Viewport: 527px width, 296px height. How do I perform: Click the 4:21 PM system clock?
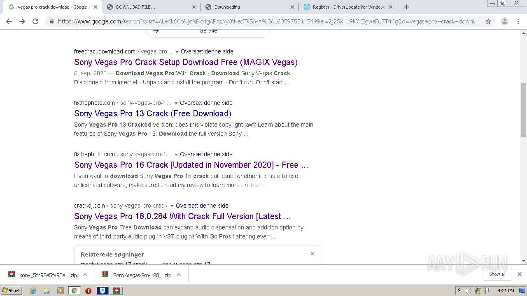click(506, 291)
